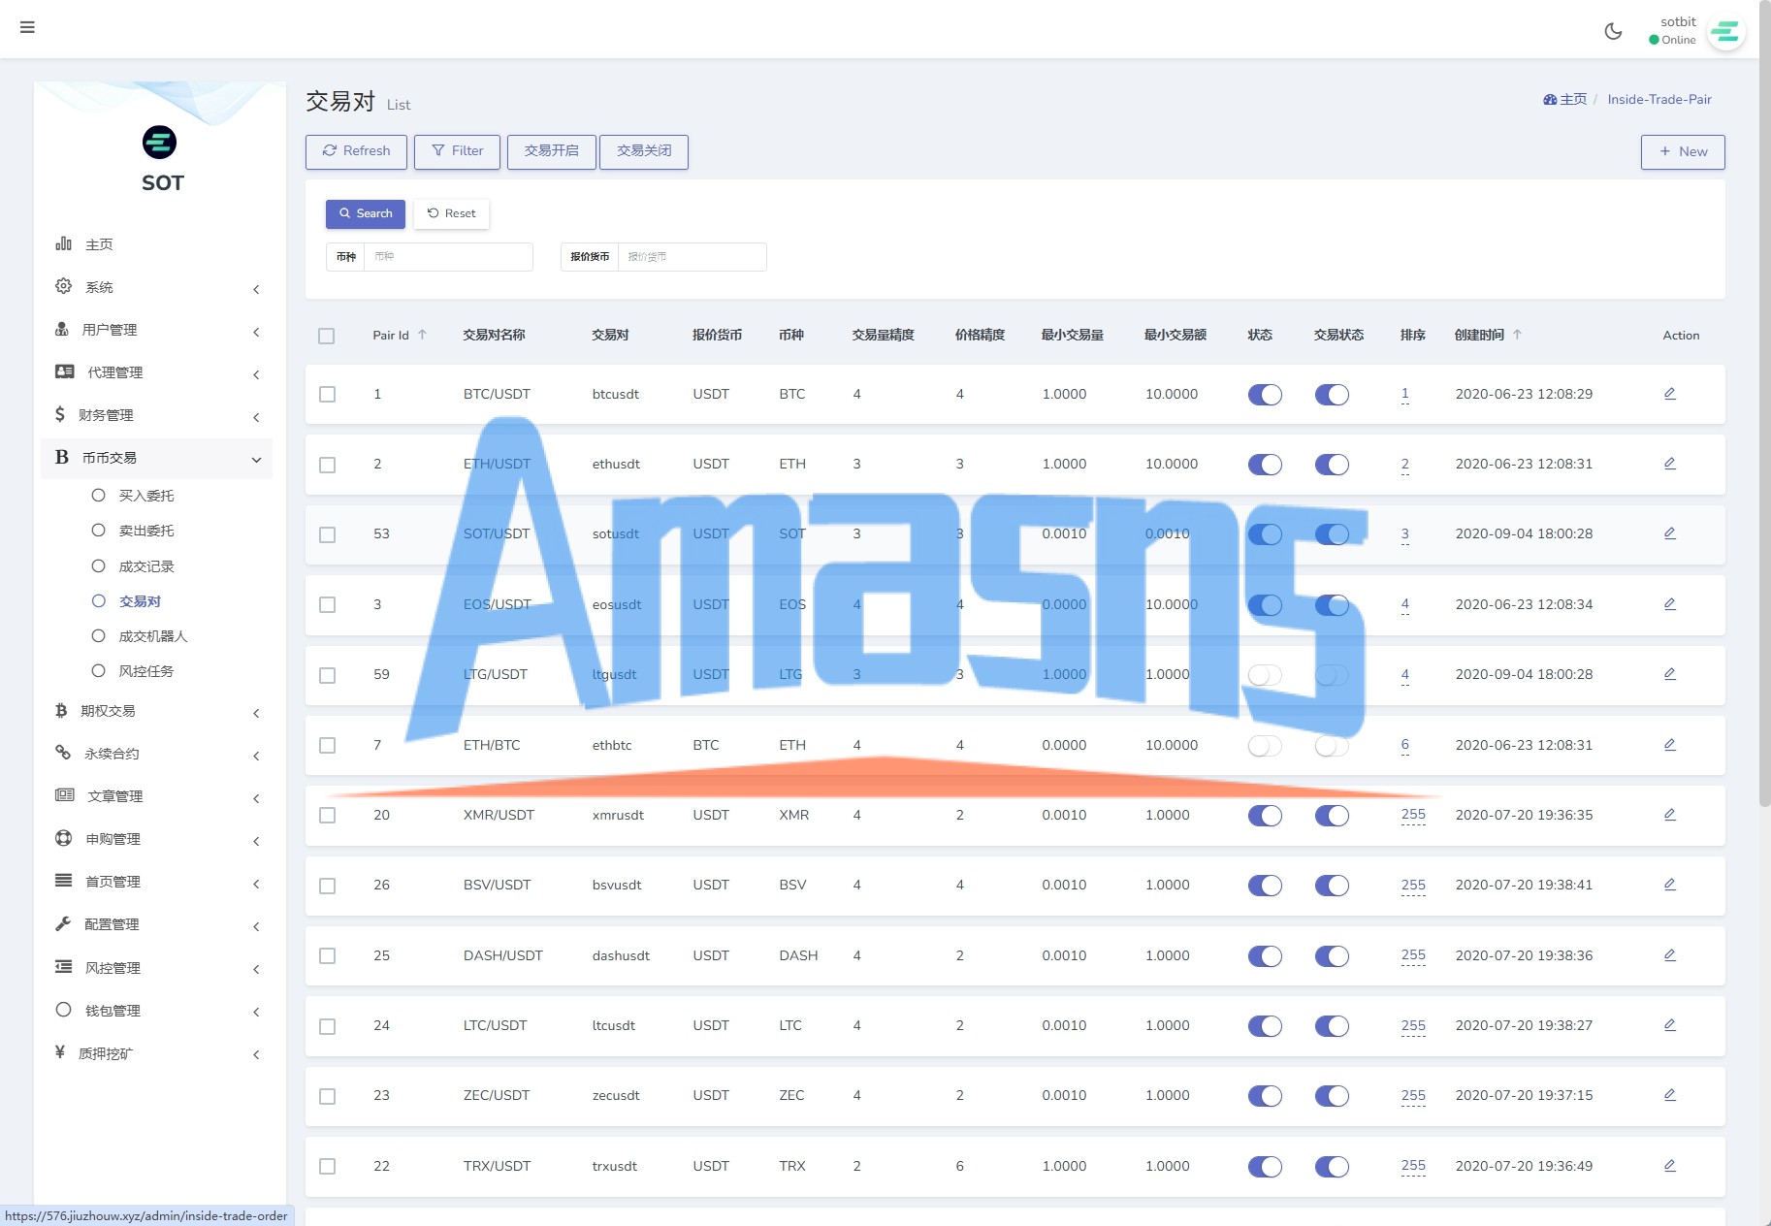Click the 风控管理 indent icon

(64, 967)
